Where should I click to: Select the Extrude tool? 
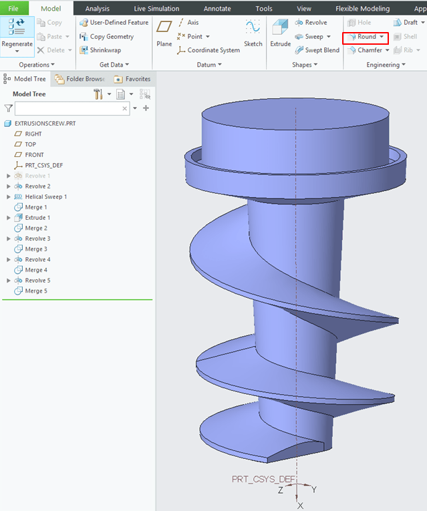pyautogui.click(x=280, y=33)
